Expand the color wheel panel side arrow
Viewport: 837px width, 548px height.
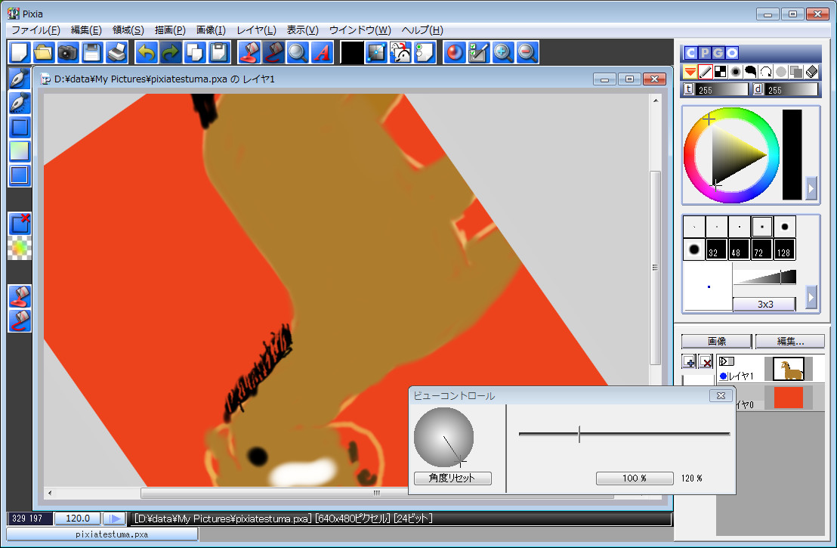812,190
